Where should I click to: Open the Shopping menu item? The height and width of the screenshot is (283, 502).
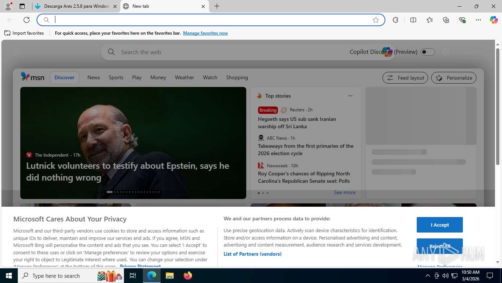click(x=237, y=77)
